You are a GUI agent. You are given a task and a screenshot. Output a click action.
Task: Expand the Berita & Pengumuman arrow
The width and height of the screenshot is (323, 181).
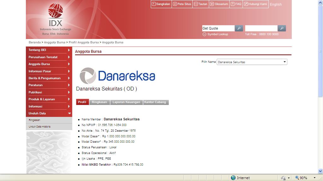(x=69, y=78)
